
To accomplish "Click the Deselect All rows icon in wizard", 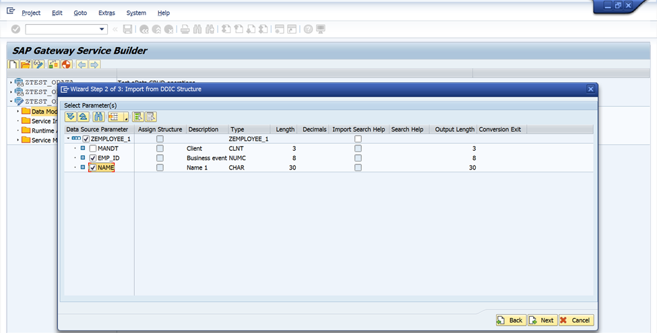I will click(x=151, y=117).
